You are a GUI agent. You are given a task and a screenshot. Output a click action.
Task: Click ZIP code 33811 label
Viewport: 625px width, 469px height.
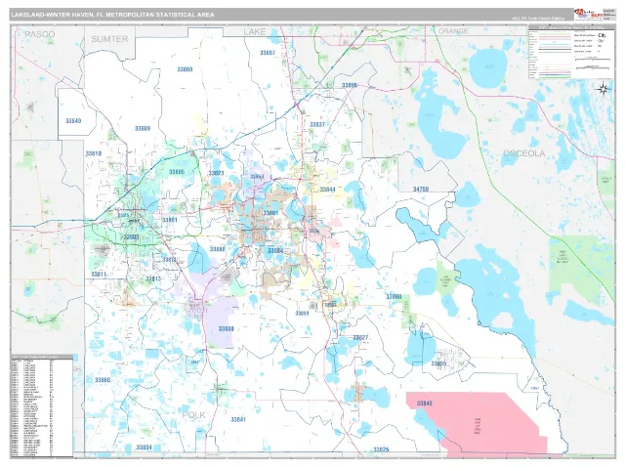tap(99, 275)
